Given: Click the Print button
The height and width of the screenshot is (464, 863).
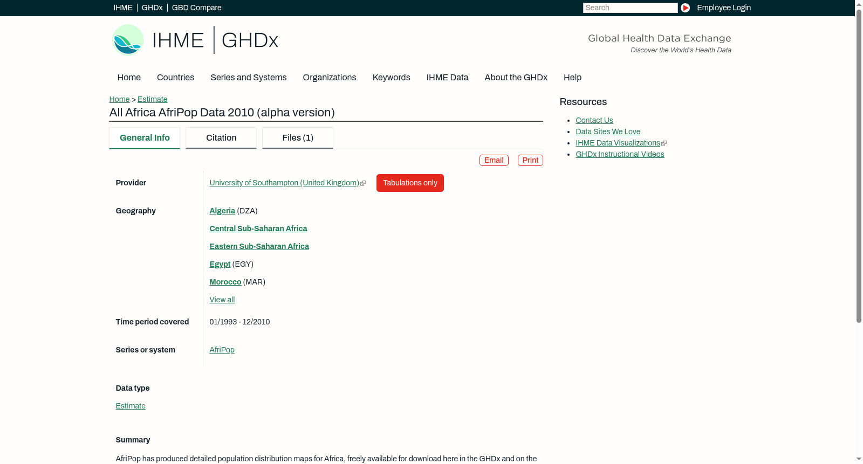Looking at the screenshot, I should coord(530,160).
